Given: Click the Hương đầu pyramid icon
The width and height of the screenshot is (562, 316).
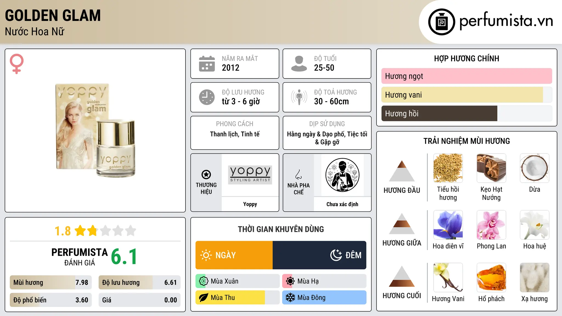Looking at the screenshot, I should coord(402,171).
